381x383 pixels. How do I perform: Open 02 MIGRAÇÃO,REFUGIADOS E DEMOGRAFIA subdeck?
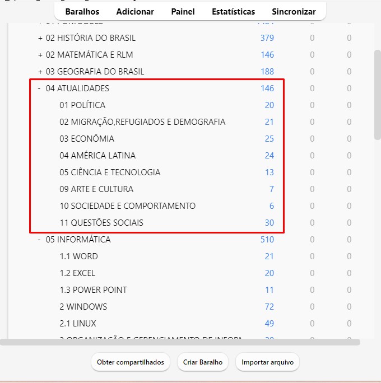(x=142, y=122)
